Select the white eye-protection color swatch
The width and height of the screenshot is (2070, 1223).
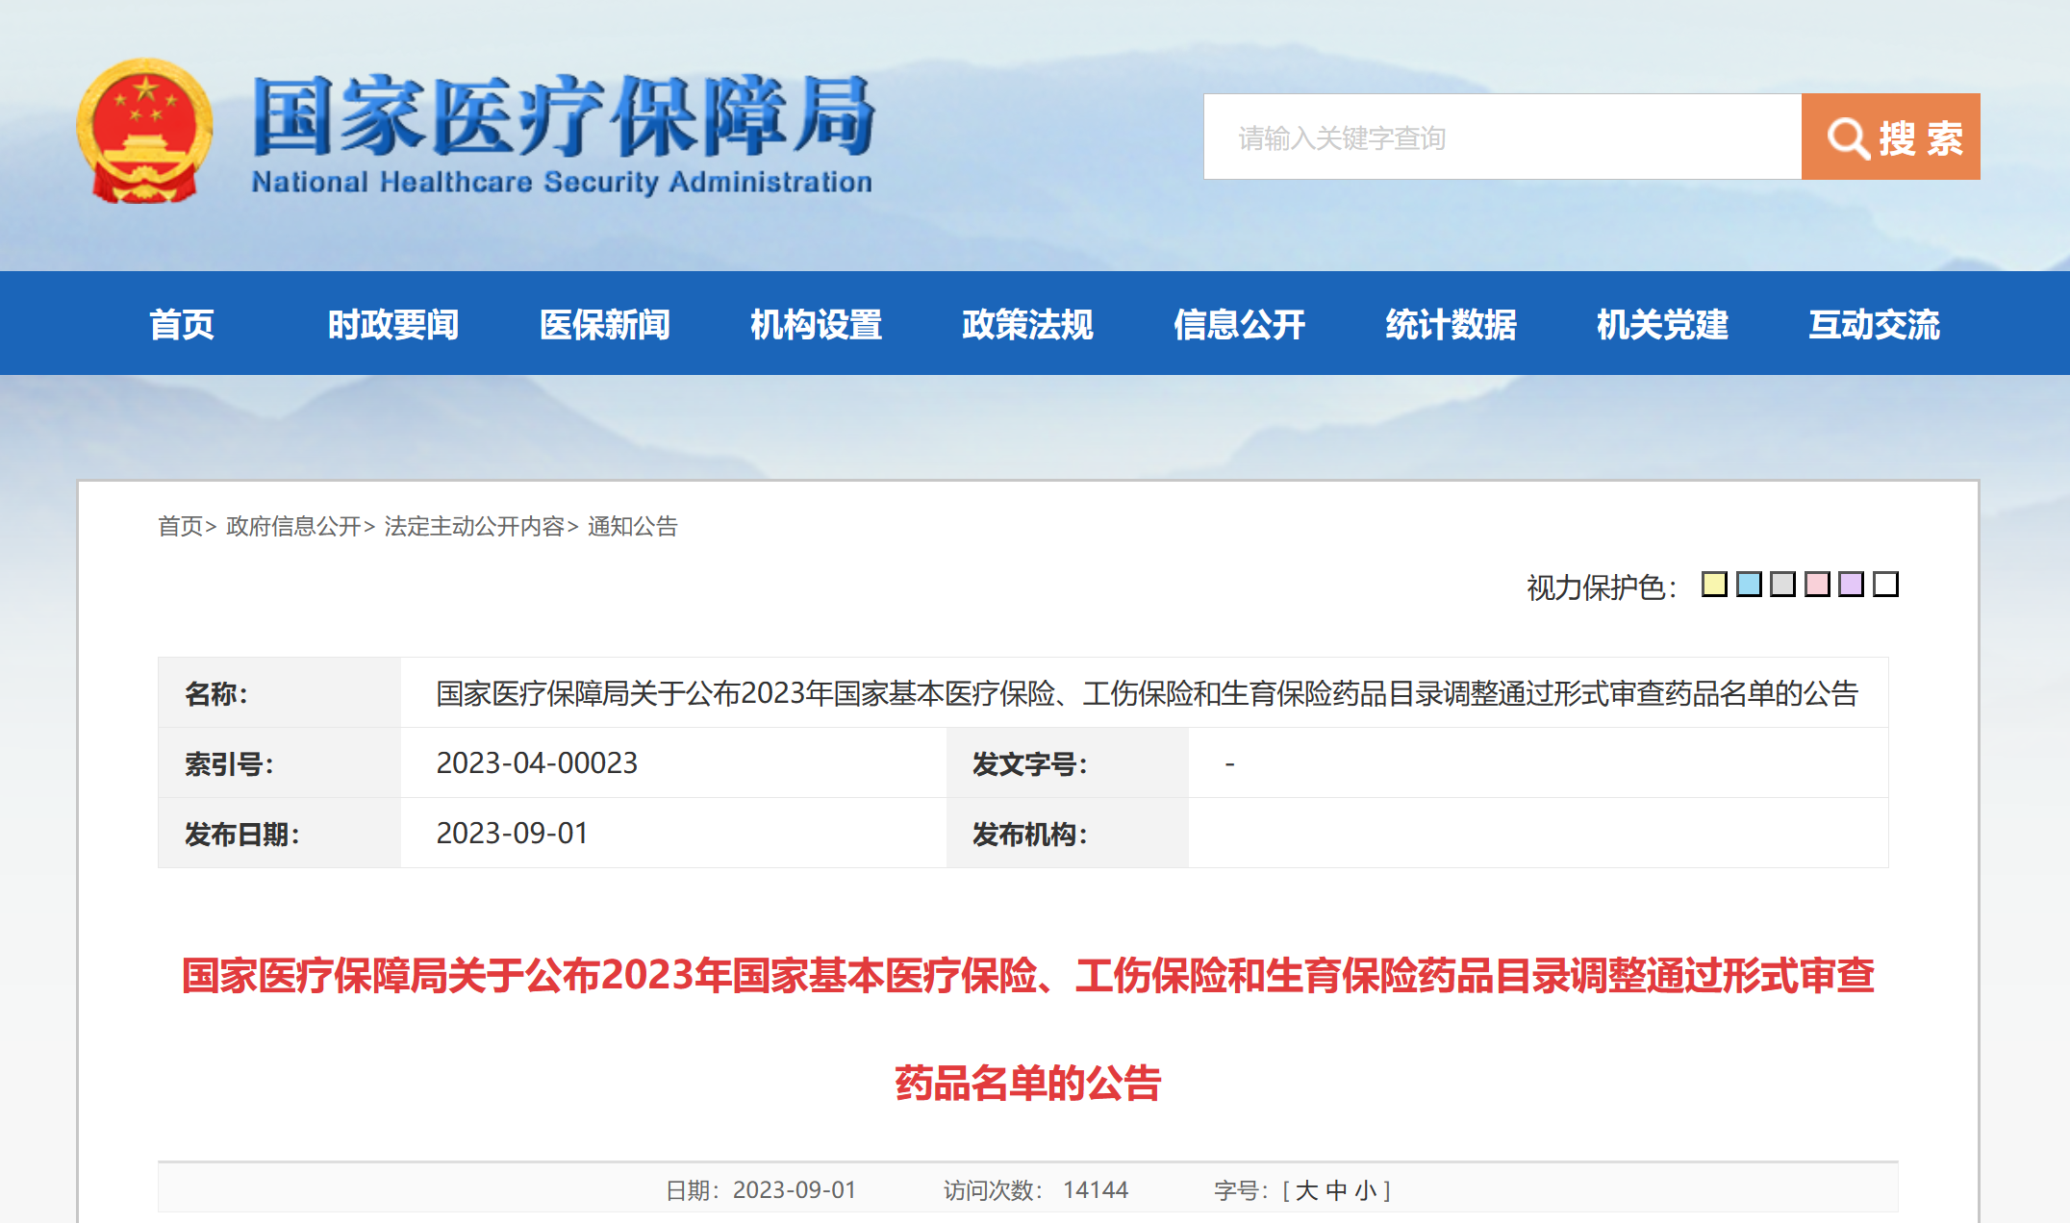coord(1885,585)
